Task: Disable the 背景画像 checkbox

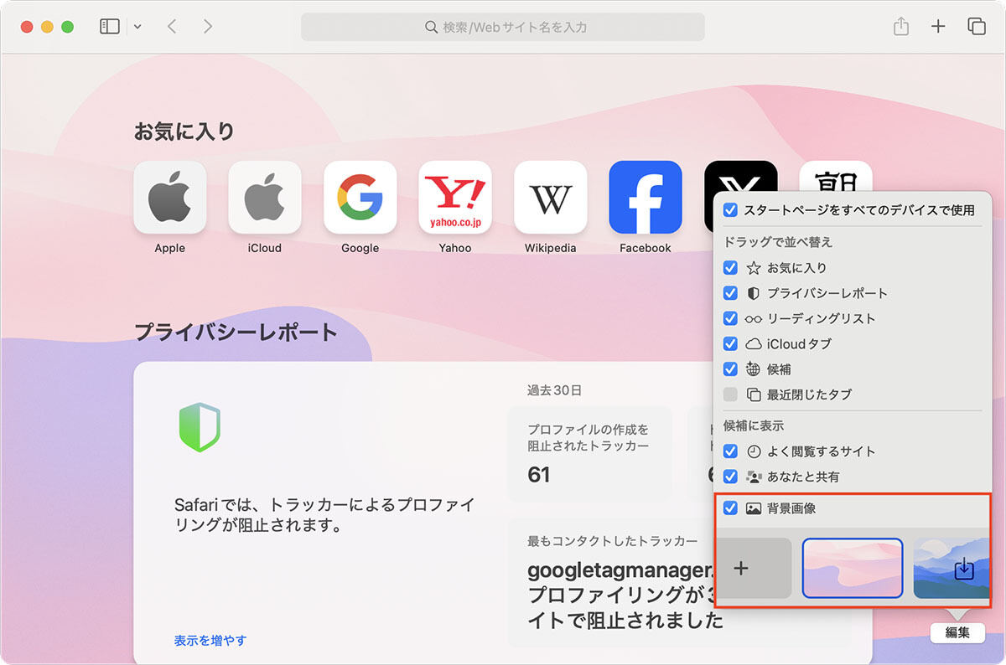Action: 730,508
